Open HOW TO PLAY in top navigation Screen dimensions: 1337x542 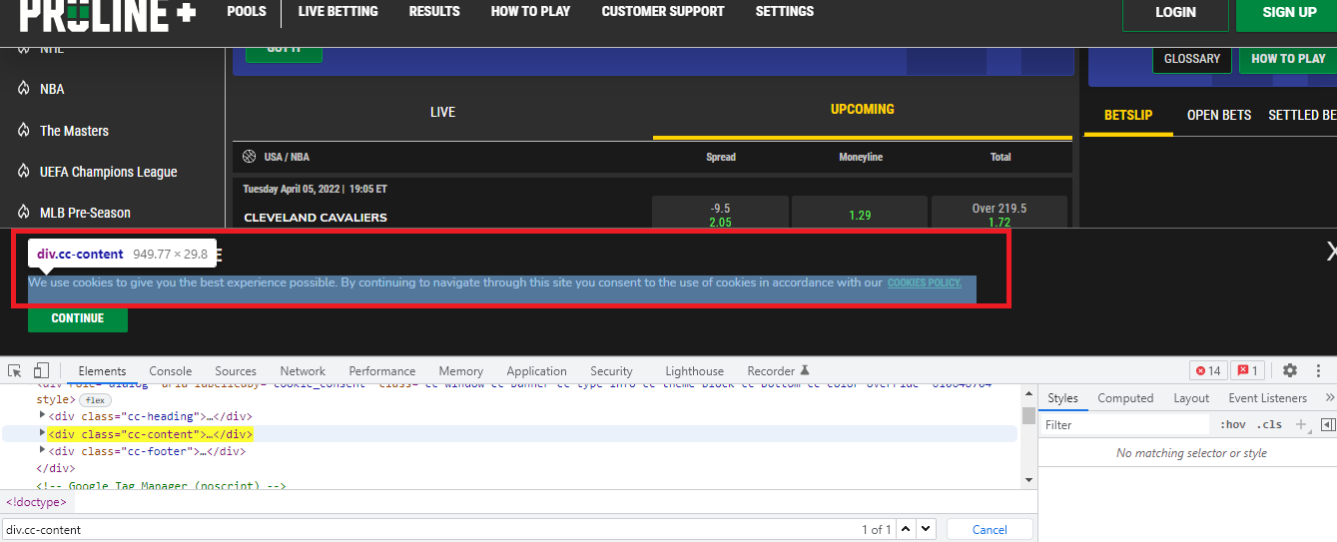click(x=530, y=12)
